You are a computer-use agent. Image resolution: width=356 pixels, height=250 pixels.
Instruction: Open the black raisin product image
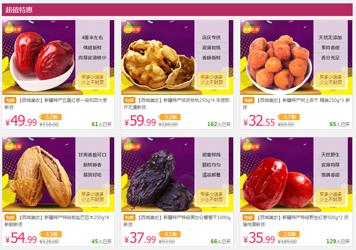click(177, 174)
